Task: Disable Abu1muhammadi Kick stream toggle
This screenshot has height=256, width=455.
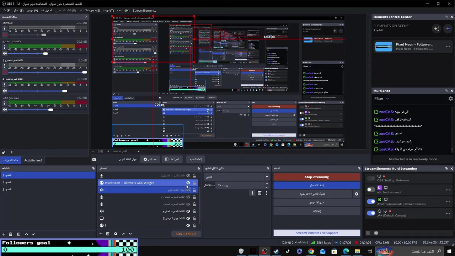Action: point(371,202)
